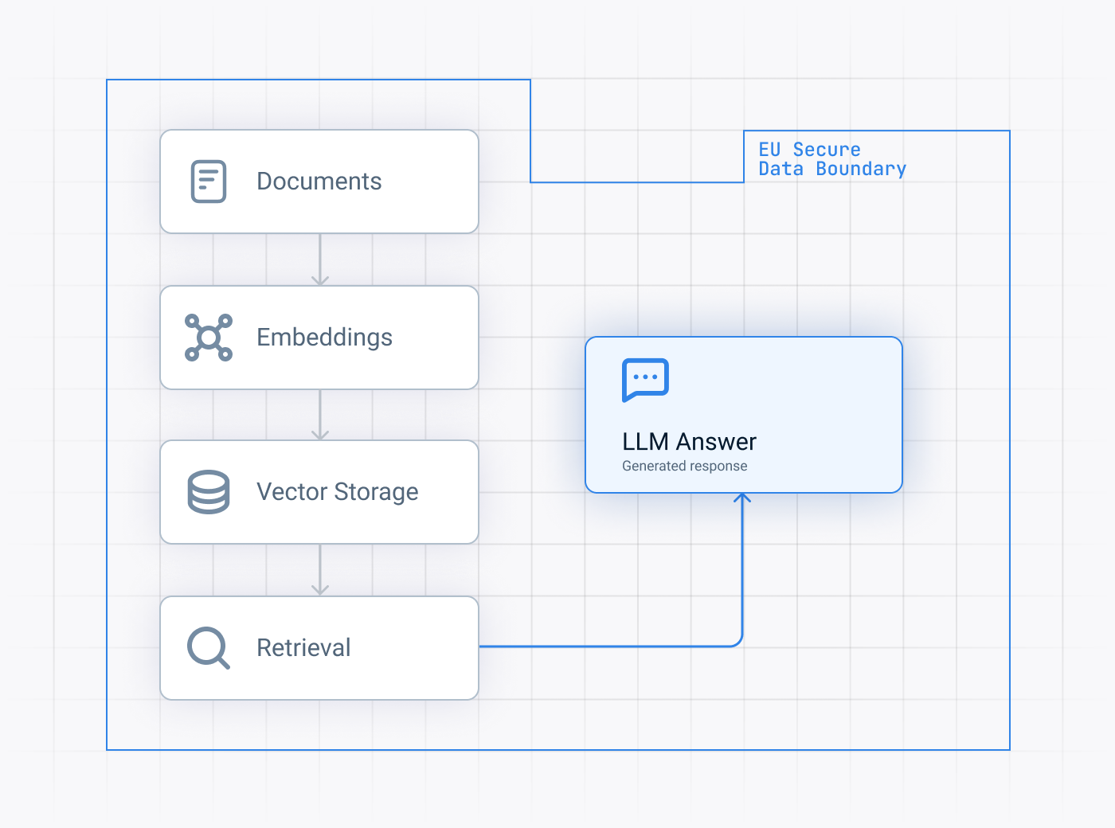
Task: Select the Retrieval pipeline node
Action: point(319,647)
